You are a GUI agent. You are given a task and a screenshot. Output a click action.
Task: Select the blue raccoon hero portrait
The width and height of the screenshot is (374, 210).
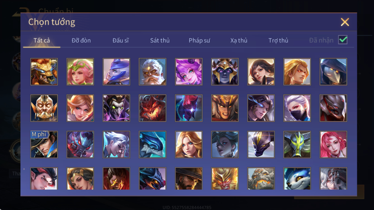[297, 179]
